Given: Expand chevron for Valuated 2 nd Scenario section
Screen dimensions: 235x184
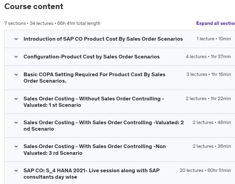Looking at the screenshot, I should tap(16, 123).
